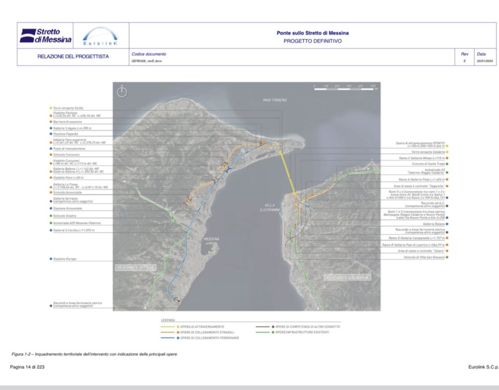This screenshot has width=499, height=390.
Task: Click the yellow Opere di Attraversamento legend line
Action: click(x=166, y=326)
